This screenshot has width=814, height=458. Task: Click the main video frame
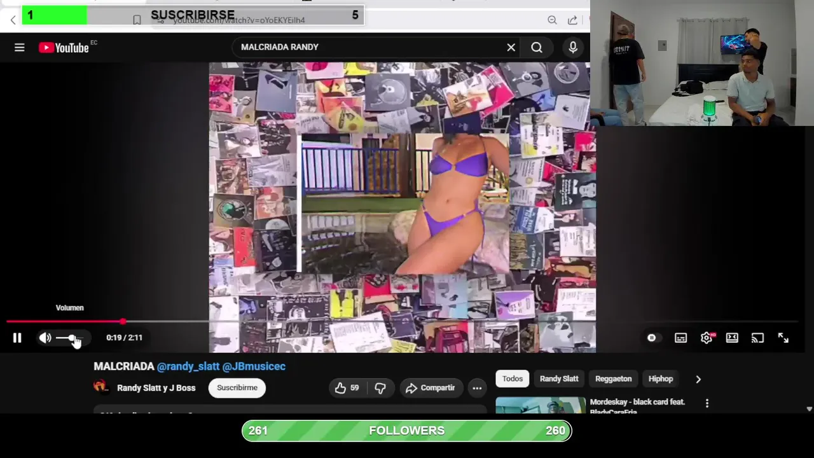(402, 207)
